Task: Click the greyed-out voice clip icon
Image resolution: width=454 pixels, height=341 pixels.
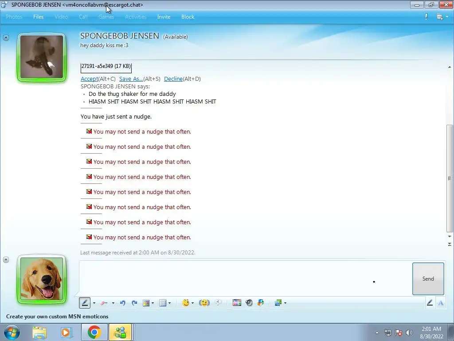Action: click(x=218, y=303)
